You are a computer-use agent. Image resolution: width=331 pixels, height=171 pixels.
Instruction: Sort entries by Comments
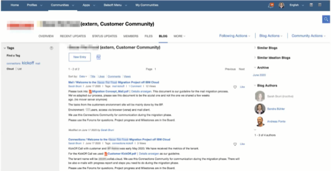(x=114, y=76)
